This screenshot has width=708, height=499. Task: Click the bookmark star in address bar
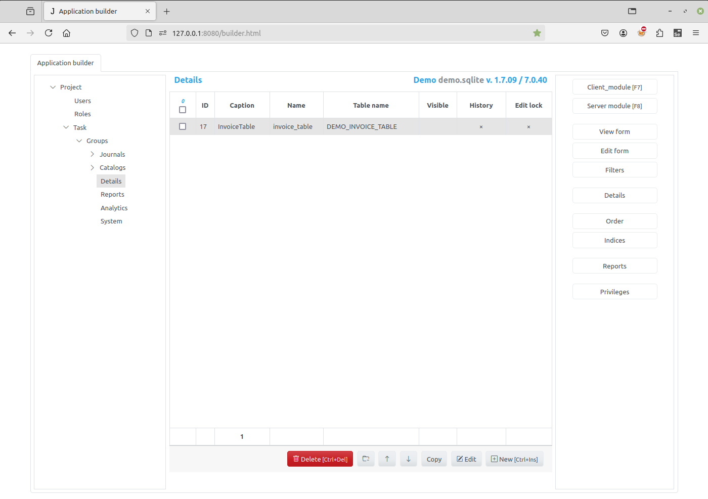pos(537,33)
